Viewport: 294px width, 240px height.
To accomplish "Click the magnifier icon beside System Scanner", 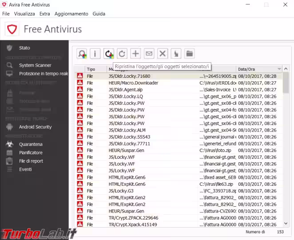I will 9,65.
